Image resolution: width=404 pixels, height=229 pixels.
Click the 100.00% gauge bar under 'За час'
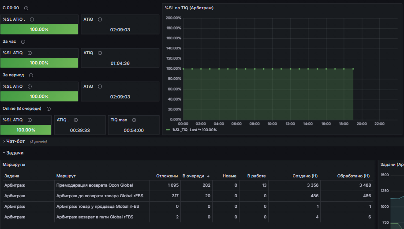point(39,63)
